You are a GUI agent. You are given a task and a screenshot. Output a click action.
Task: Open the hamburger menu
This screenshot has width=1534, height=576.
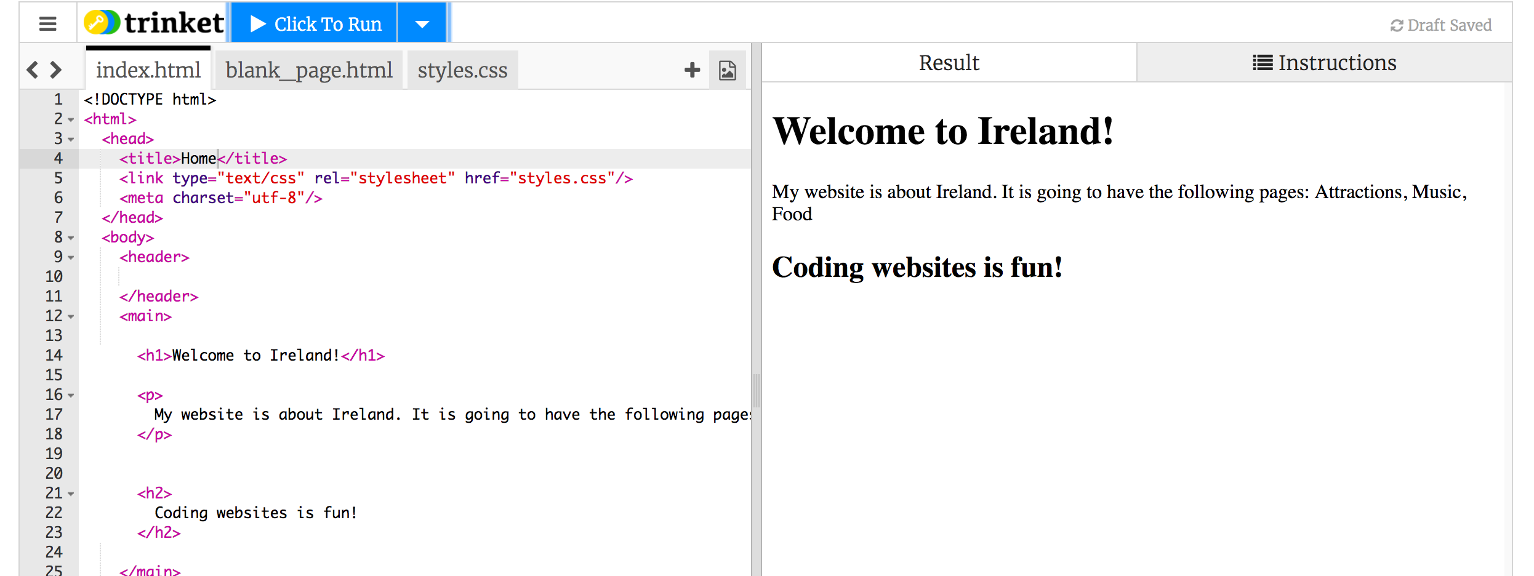point(47,24)
